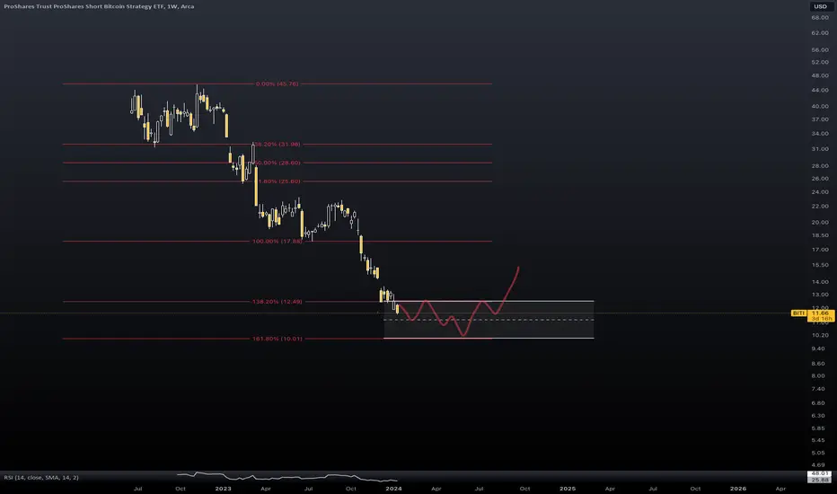The height and width of the screenshot is (494, 837).
Task: Click the 17.00 price axis label
Action: coord(820,250)
